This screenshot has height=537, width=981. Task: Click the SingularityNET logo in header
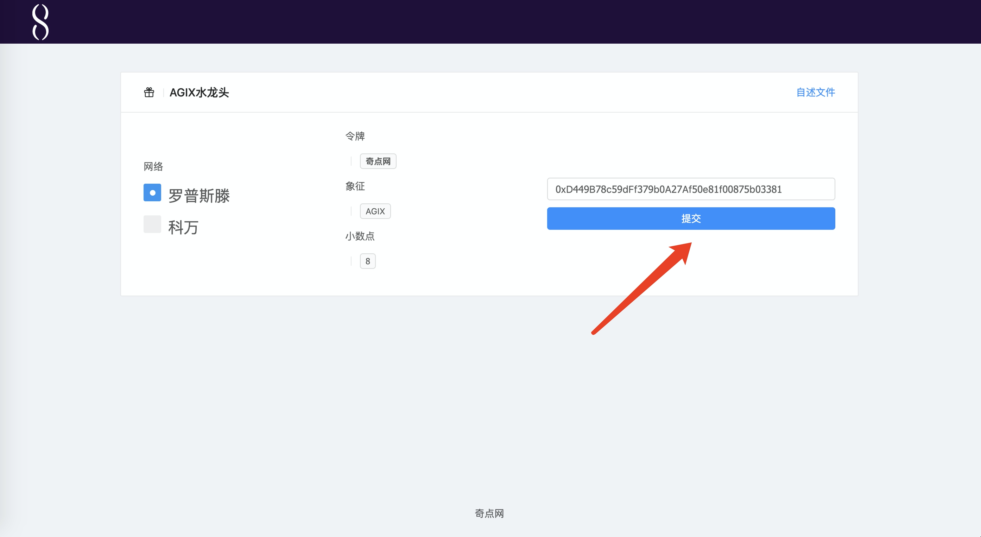tap(40, 22)
